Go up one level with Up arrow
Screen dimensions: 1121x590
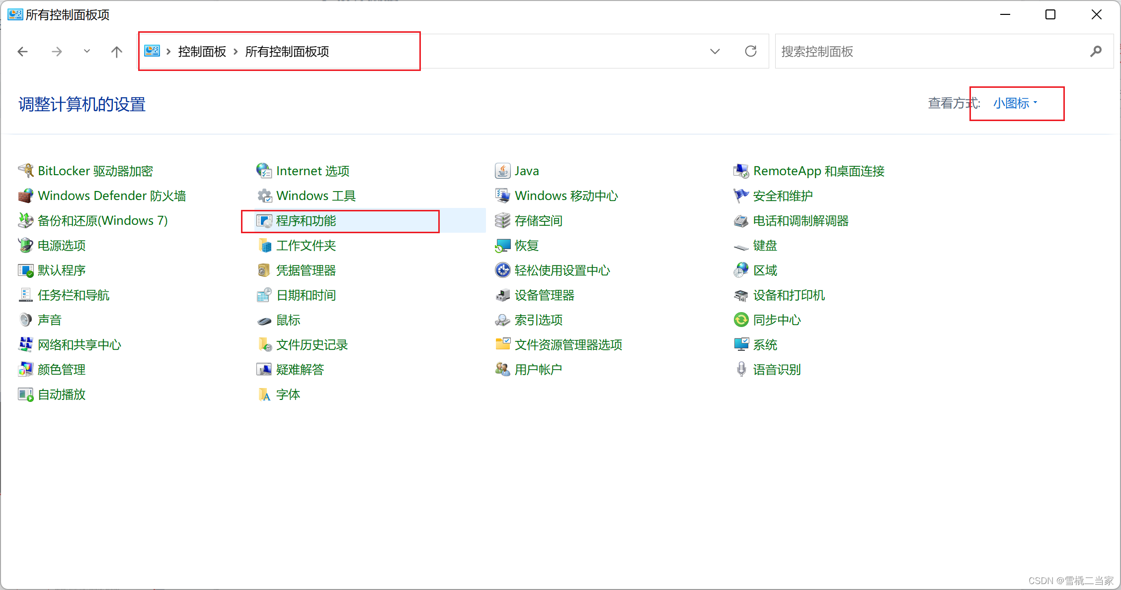pyautogui.click(x=117, y=51)
